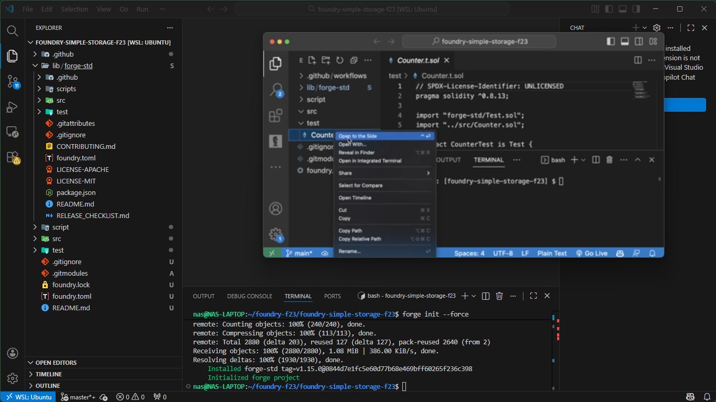Click the command center search box
This screenshot has height=402, width=716.
[372, 9]
